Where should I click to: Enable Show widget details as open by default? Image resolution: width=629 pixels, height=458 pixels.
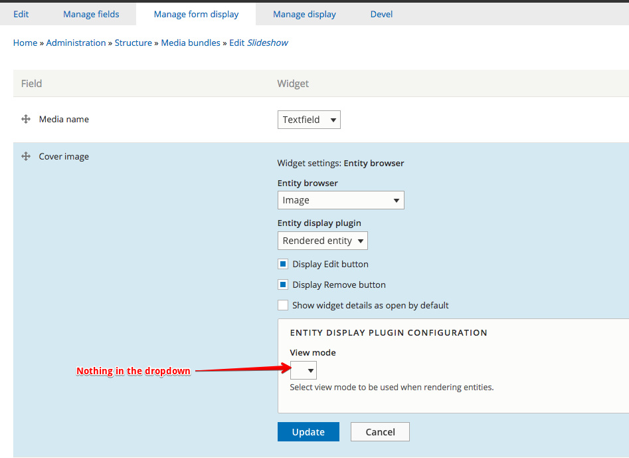point(283,305)
